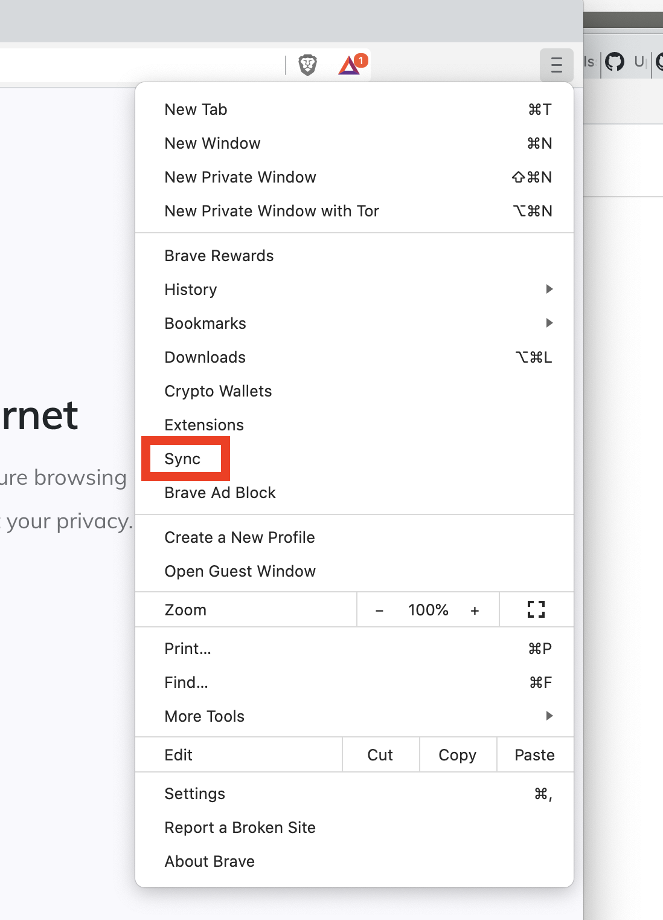Zoom out using the minus control

(x=380, y=611)
